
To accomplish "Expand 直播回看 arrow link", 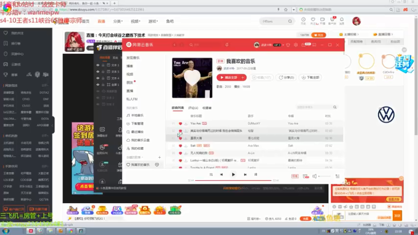I will pos(392,34).
